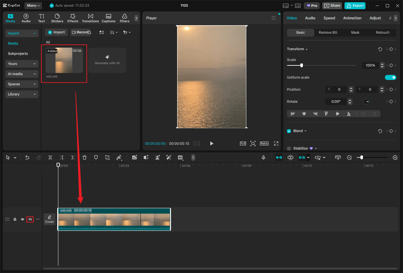Open the Transitions panel from the top bar
Screen dimensions: 403x273
point(90,18)
